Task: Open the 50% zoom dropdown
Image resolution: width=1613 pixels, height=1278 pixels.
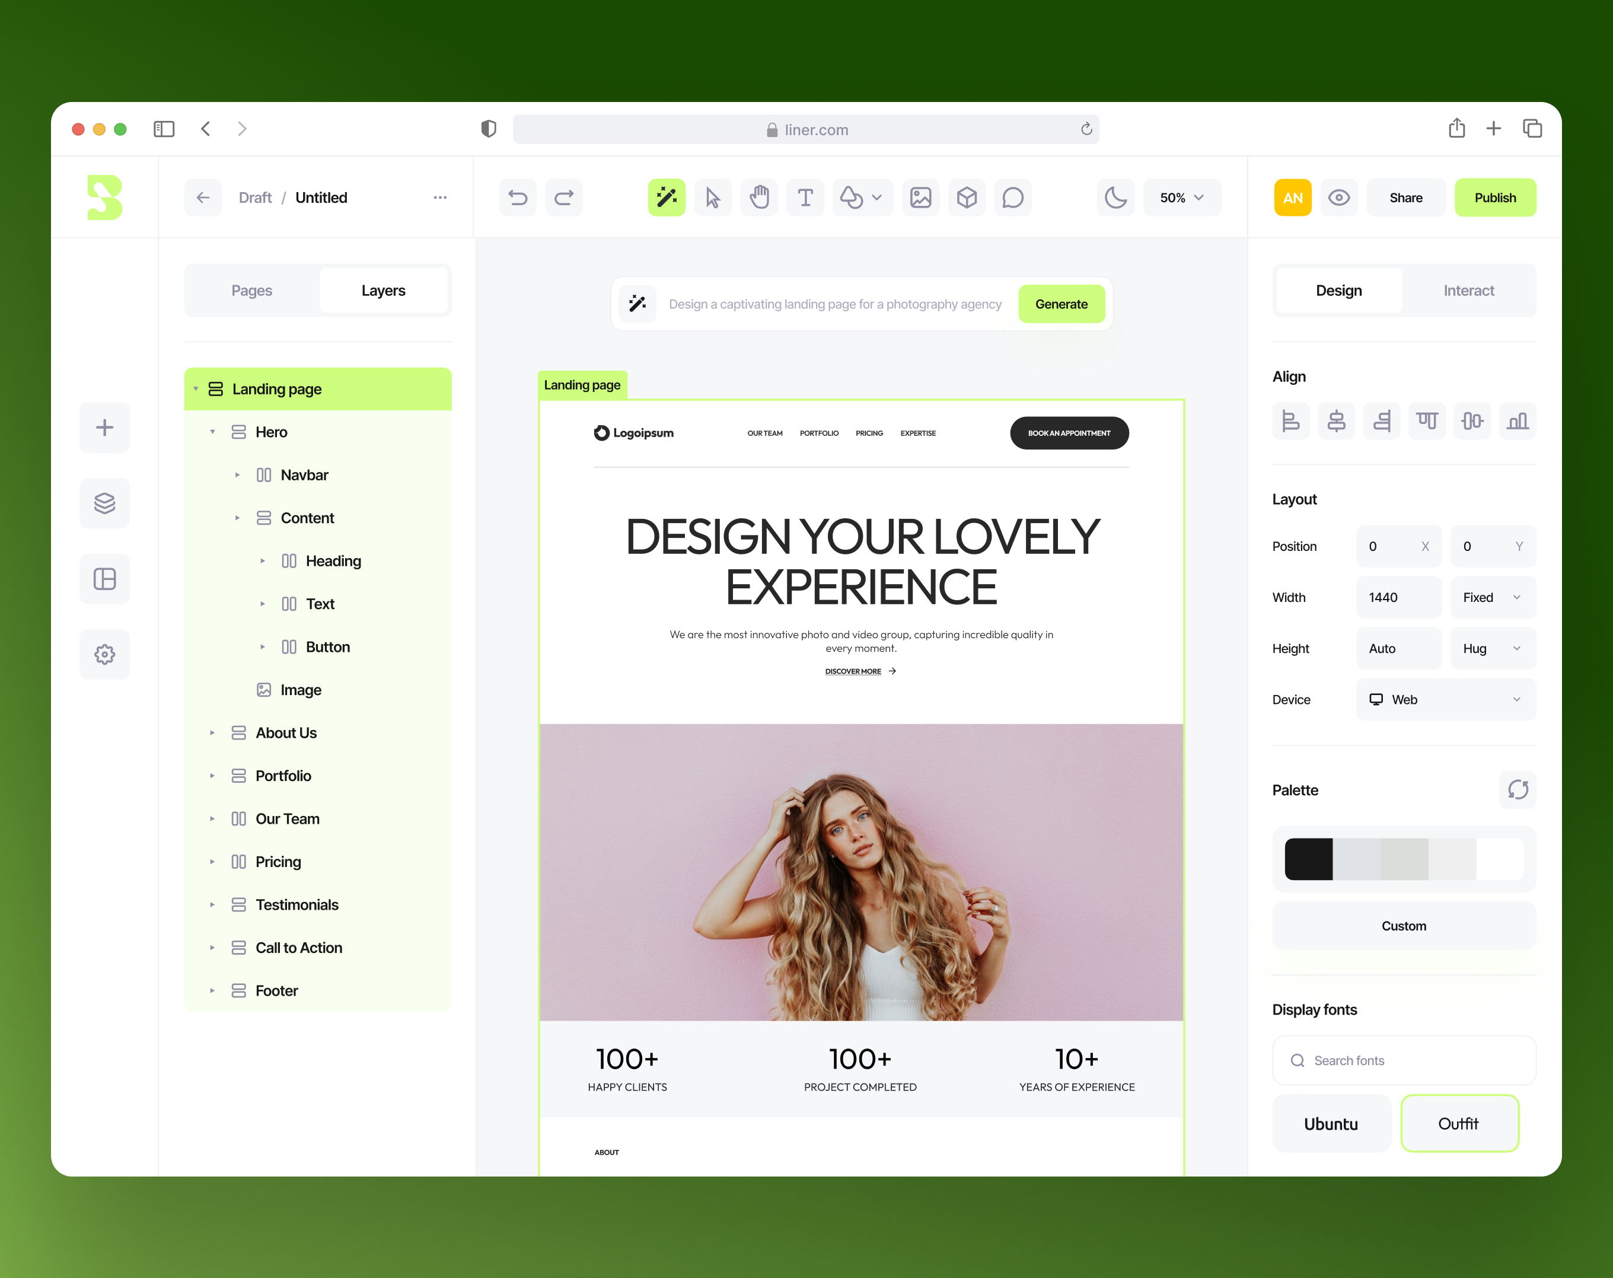Action: (x=1181, y=197)
